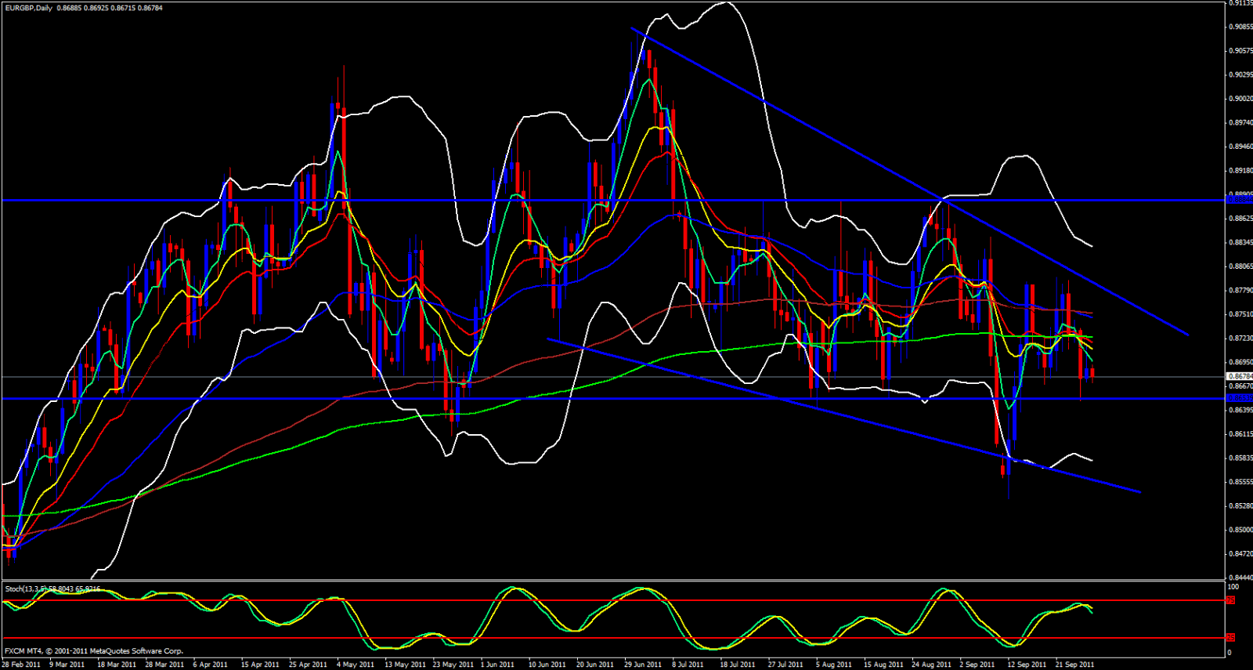The image size is (1253, 670).
Task: Click the 28 Feb 2011 date label
Action: (x=21, y=665)
